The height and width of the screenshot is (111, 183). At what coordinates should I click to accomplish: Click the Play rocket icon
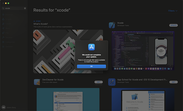(3, 33)
